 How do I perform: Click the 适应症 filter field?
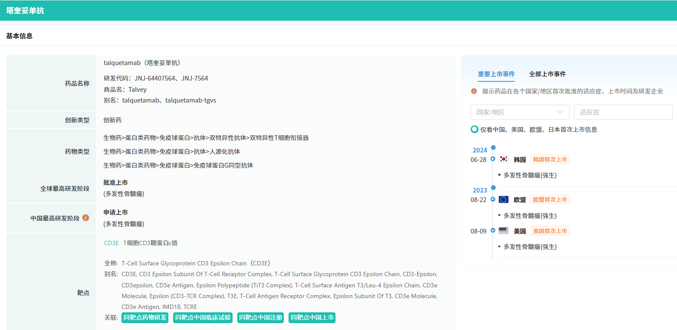[623, 112]
